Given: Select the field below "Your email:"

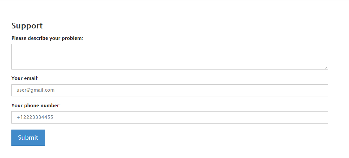Looking at the screenshot, I should [170, 90].
